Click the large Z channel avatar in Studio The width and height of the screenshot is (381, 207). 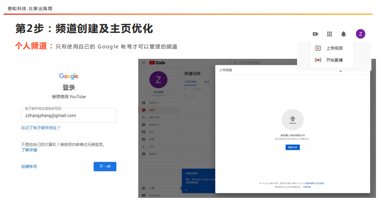(x=158, y=80)
